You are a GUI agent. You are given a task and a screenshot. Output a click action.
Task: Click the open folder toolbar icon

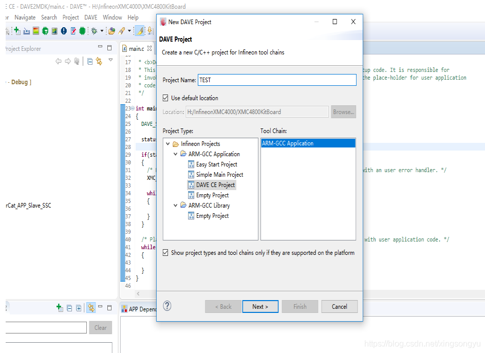point(111,31)
